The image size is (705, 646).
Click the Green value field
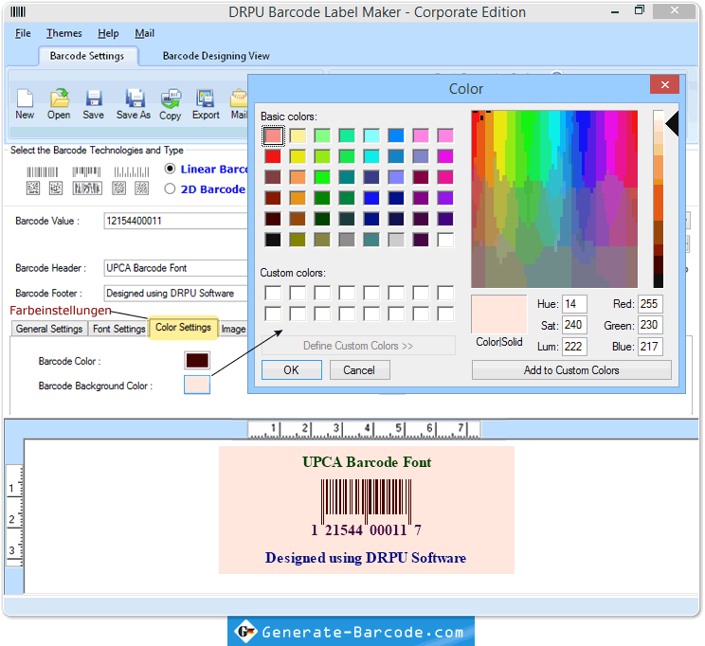650,325
